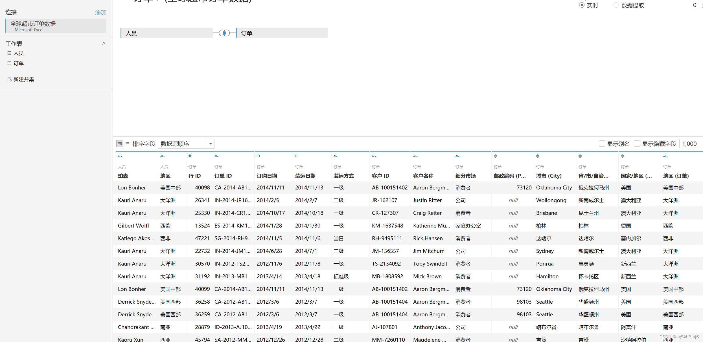Screen dimensions: 703x342
Task: Click the cell 阿富汗
Action: pyautogui.click(x=628, y=327)
